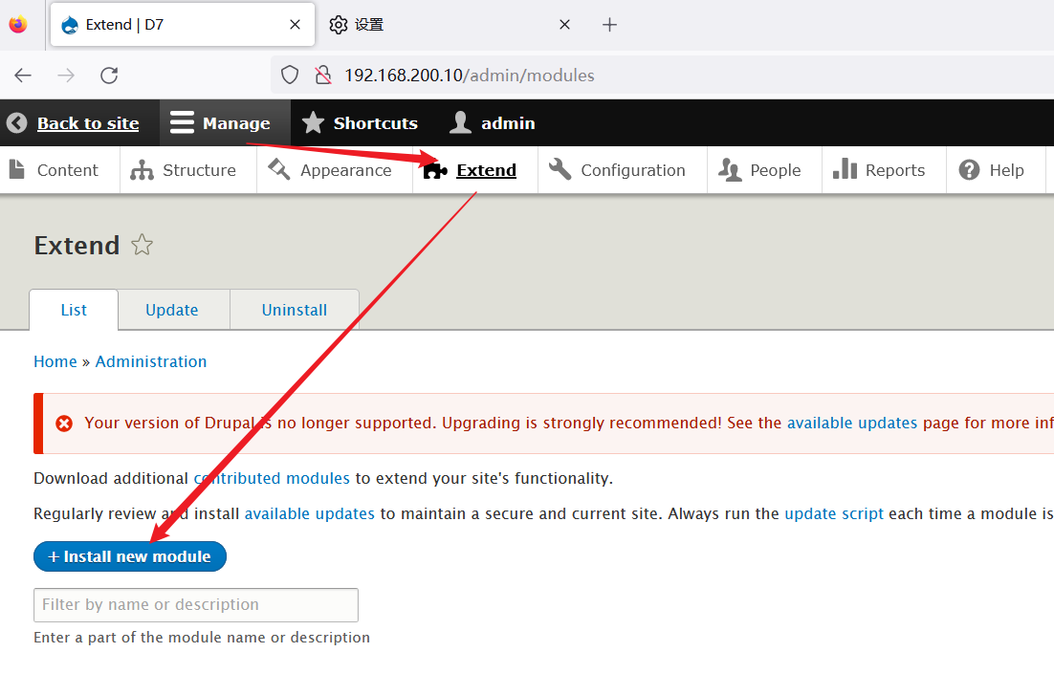Select the List tab
This screenshot has height=674, width=1054.
[x=74, y=310]
